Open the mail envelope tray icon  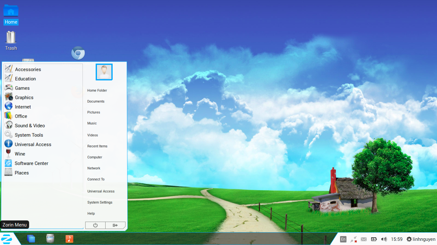tap(364, 239)
